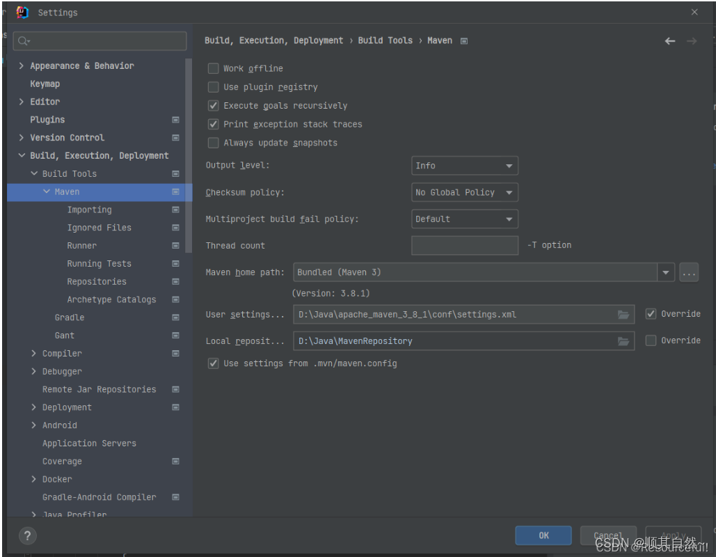Click Build, Execution, Deployment in the breadcrumb

(273, 40)
